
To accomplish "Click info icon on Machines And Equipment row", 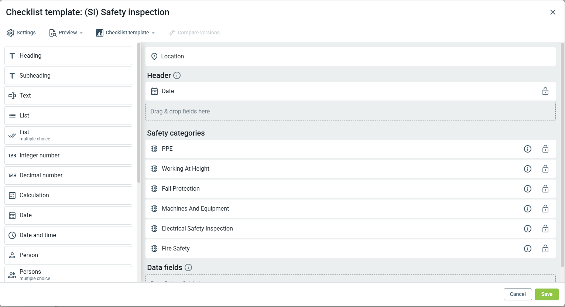I will click(528, 209).
